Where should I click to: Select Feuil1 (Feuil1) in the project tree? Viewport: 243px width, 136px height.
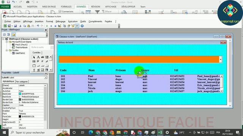21,45
